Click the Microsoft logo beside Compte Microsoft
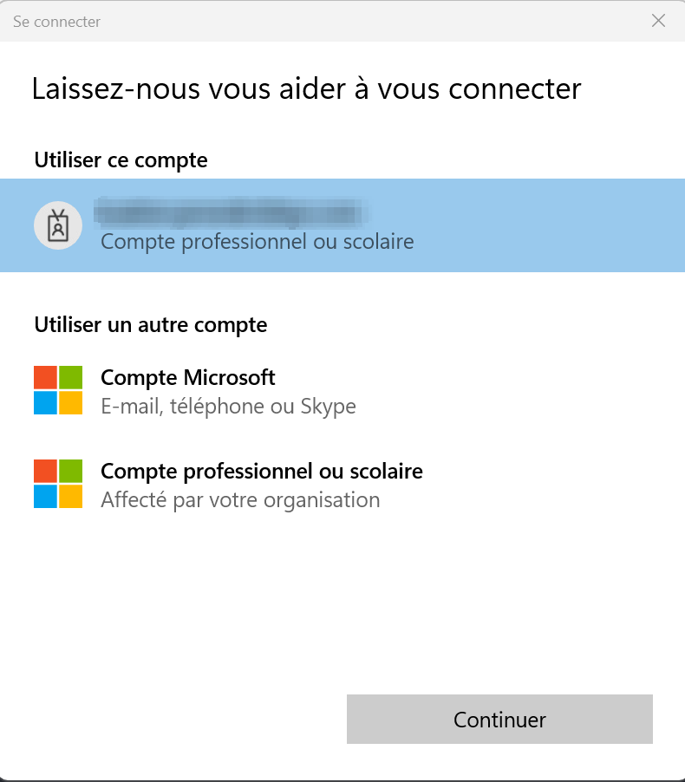Viewport: 685px width, 782px height. (58, 390)
